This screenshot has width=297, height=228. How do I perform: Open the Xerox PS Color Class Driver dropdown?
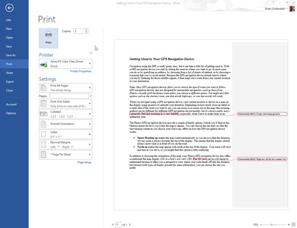[x=66, y=64]
